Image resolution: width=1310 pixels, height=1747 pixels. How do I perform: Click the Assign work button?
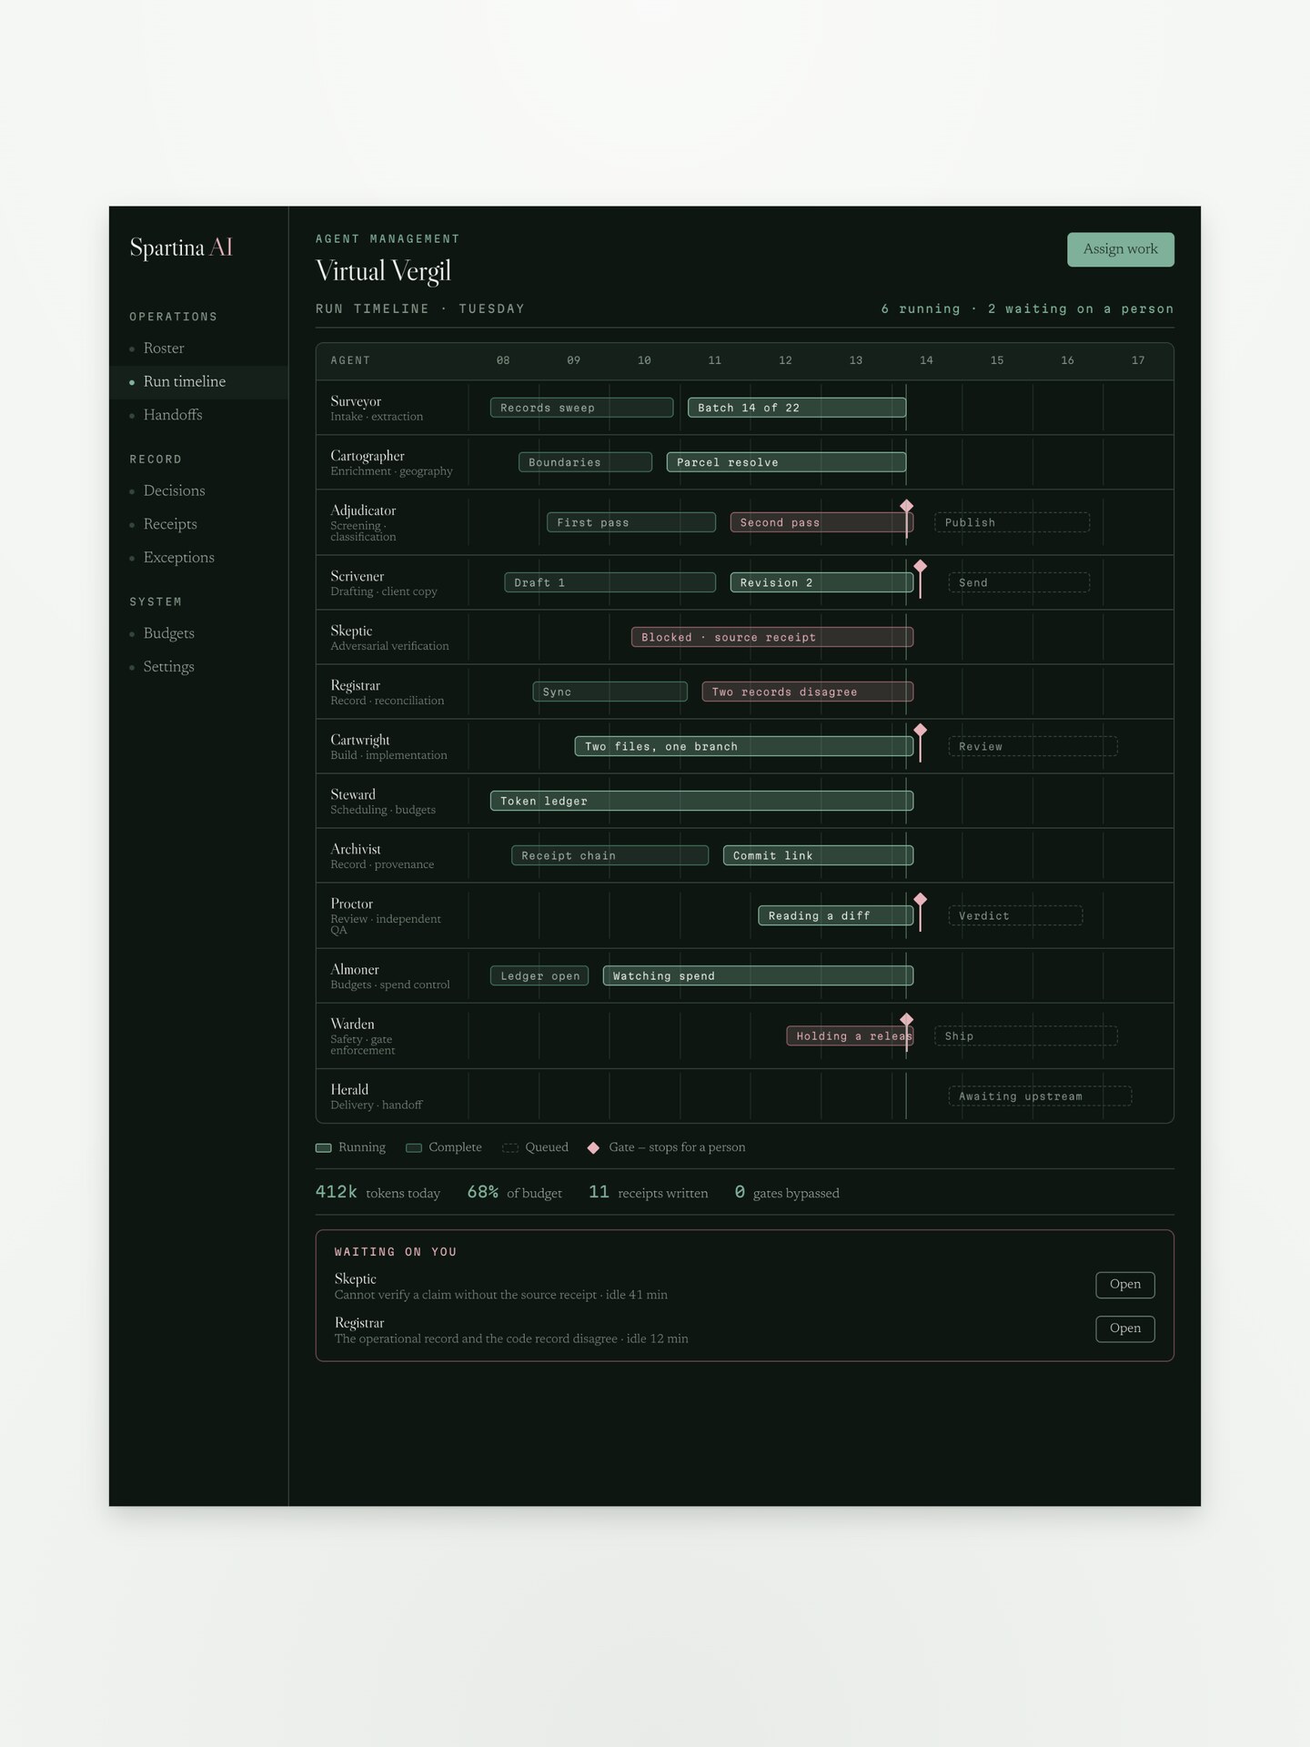[x=1120, y=249]
